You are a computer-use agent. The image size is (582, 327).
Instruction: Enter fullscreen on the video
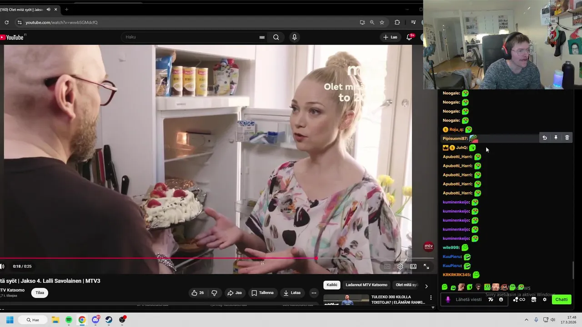coord(426,267)
